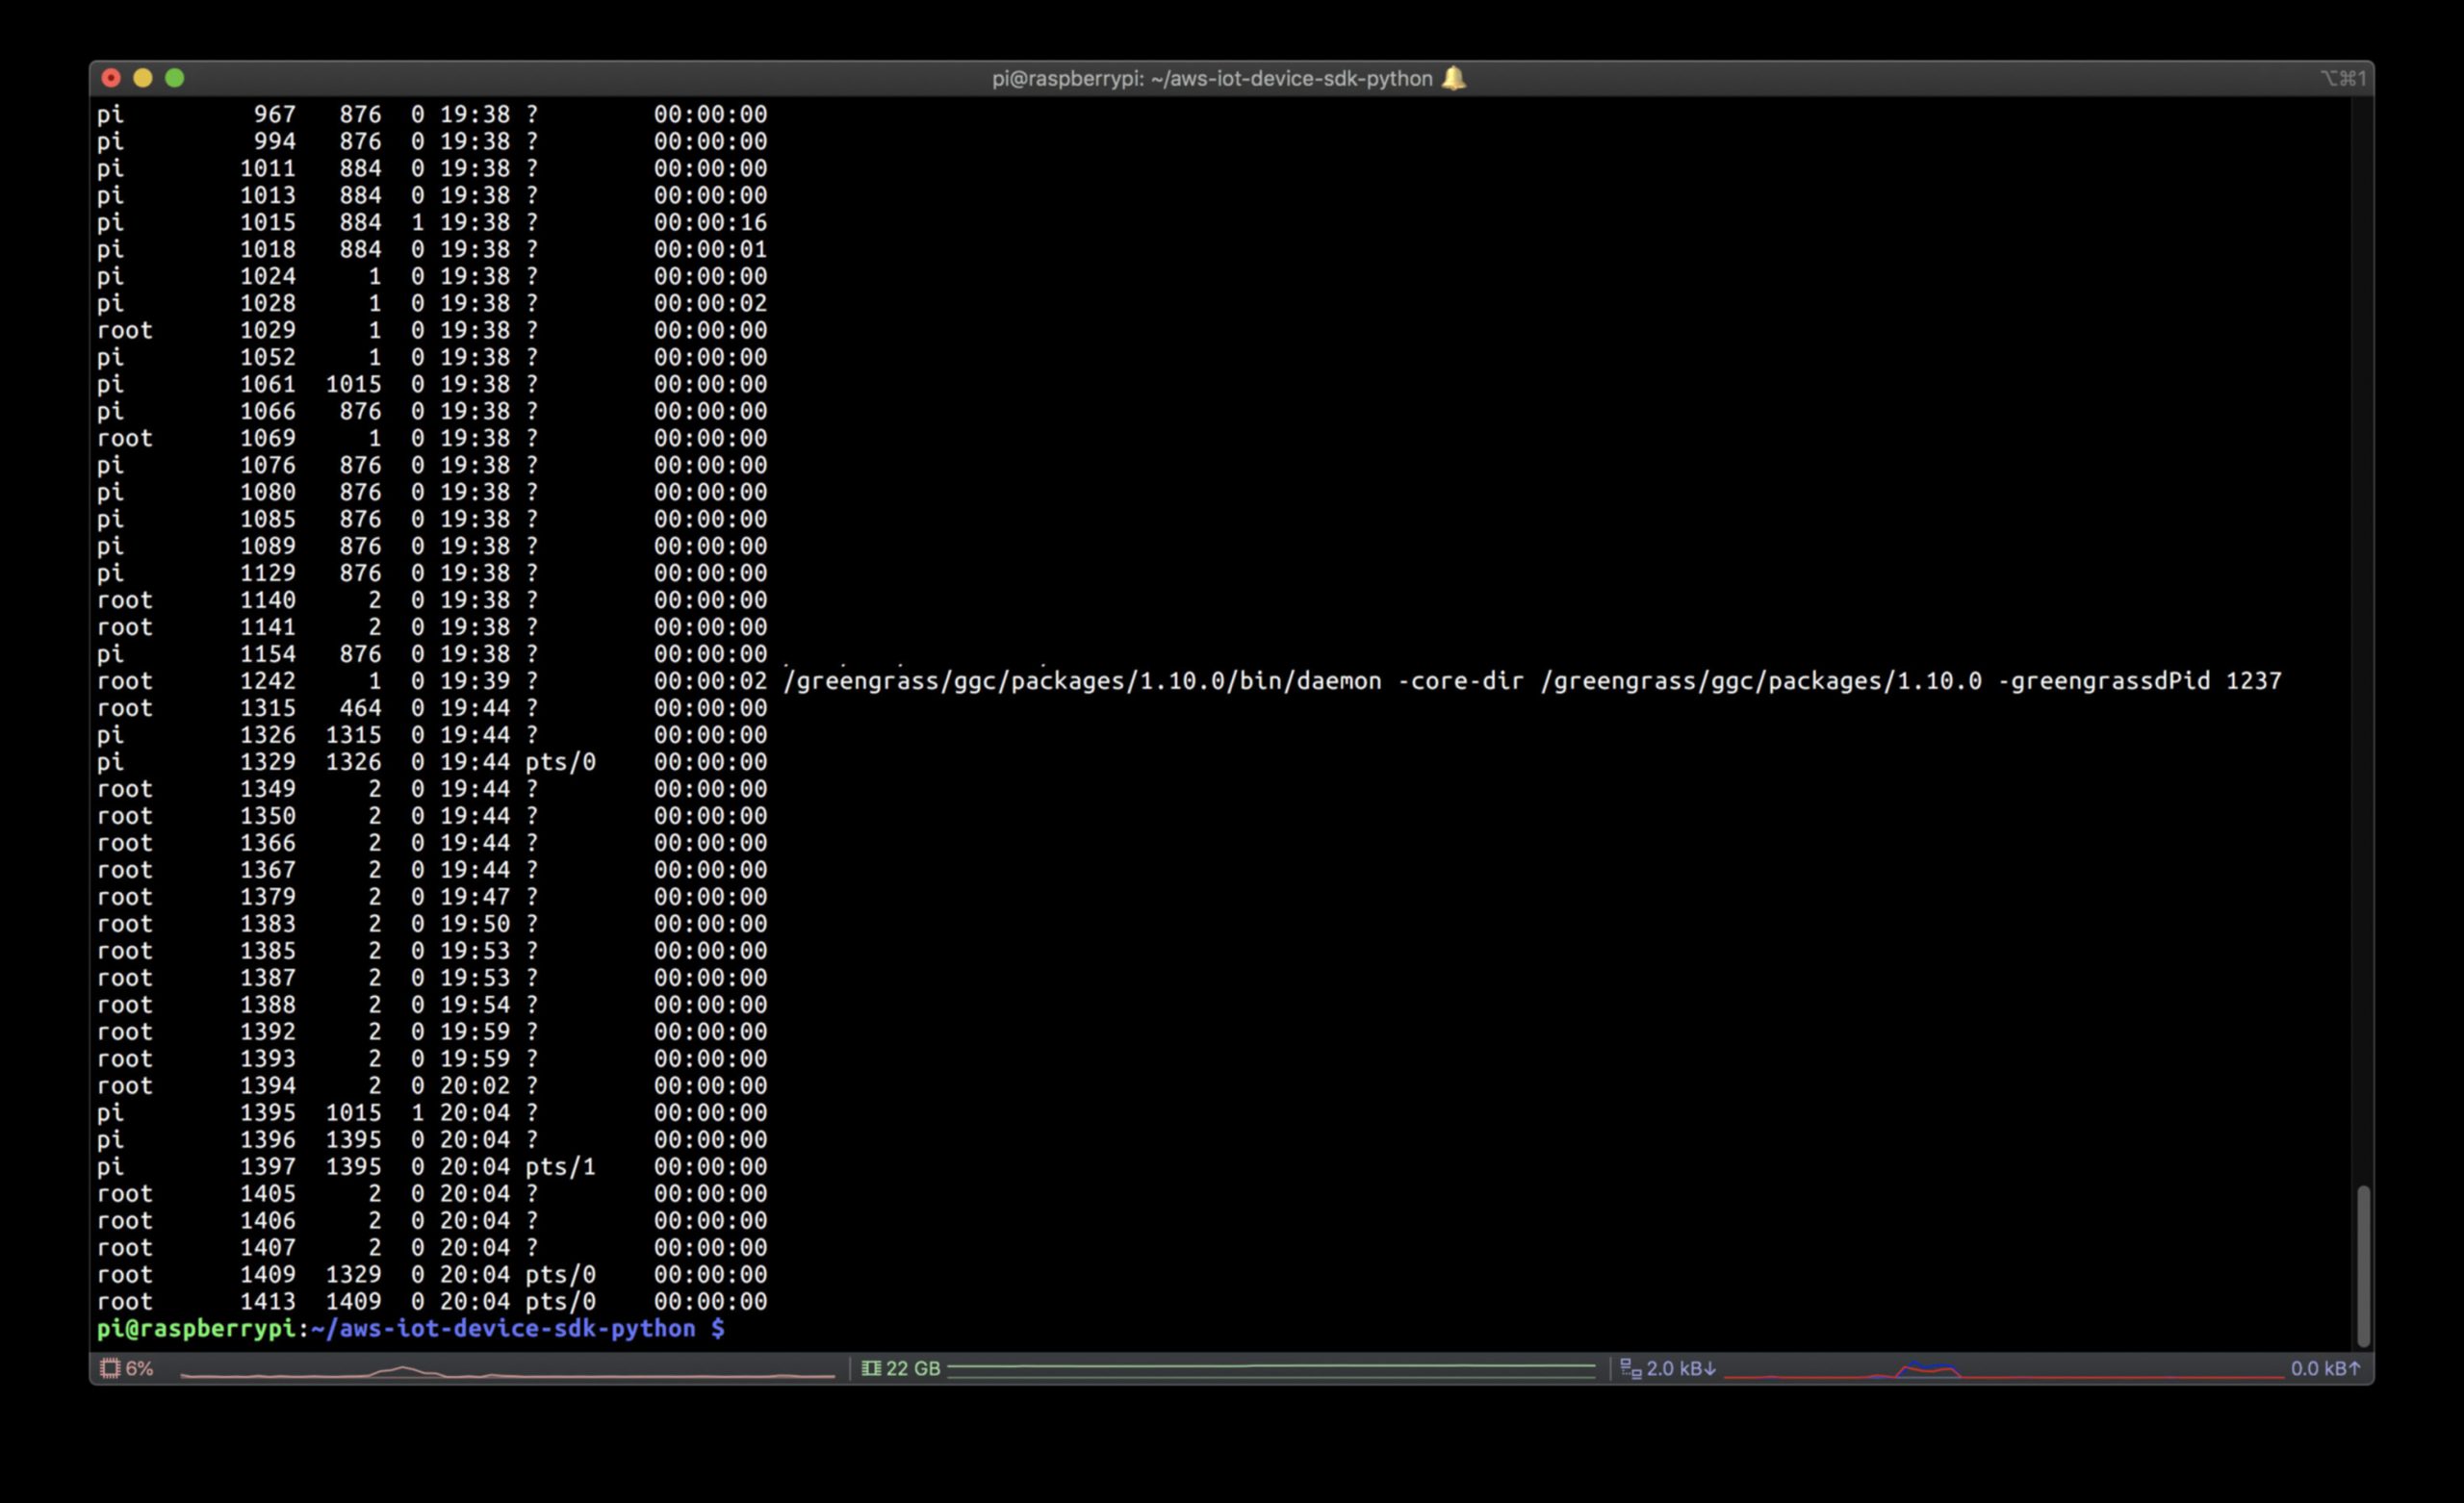Click the 0.0 kB upload rate indicator

click(2325, 1368)
